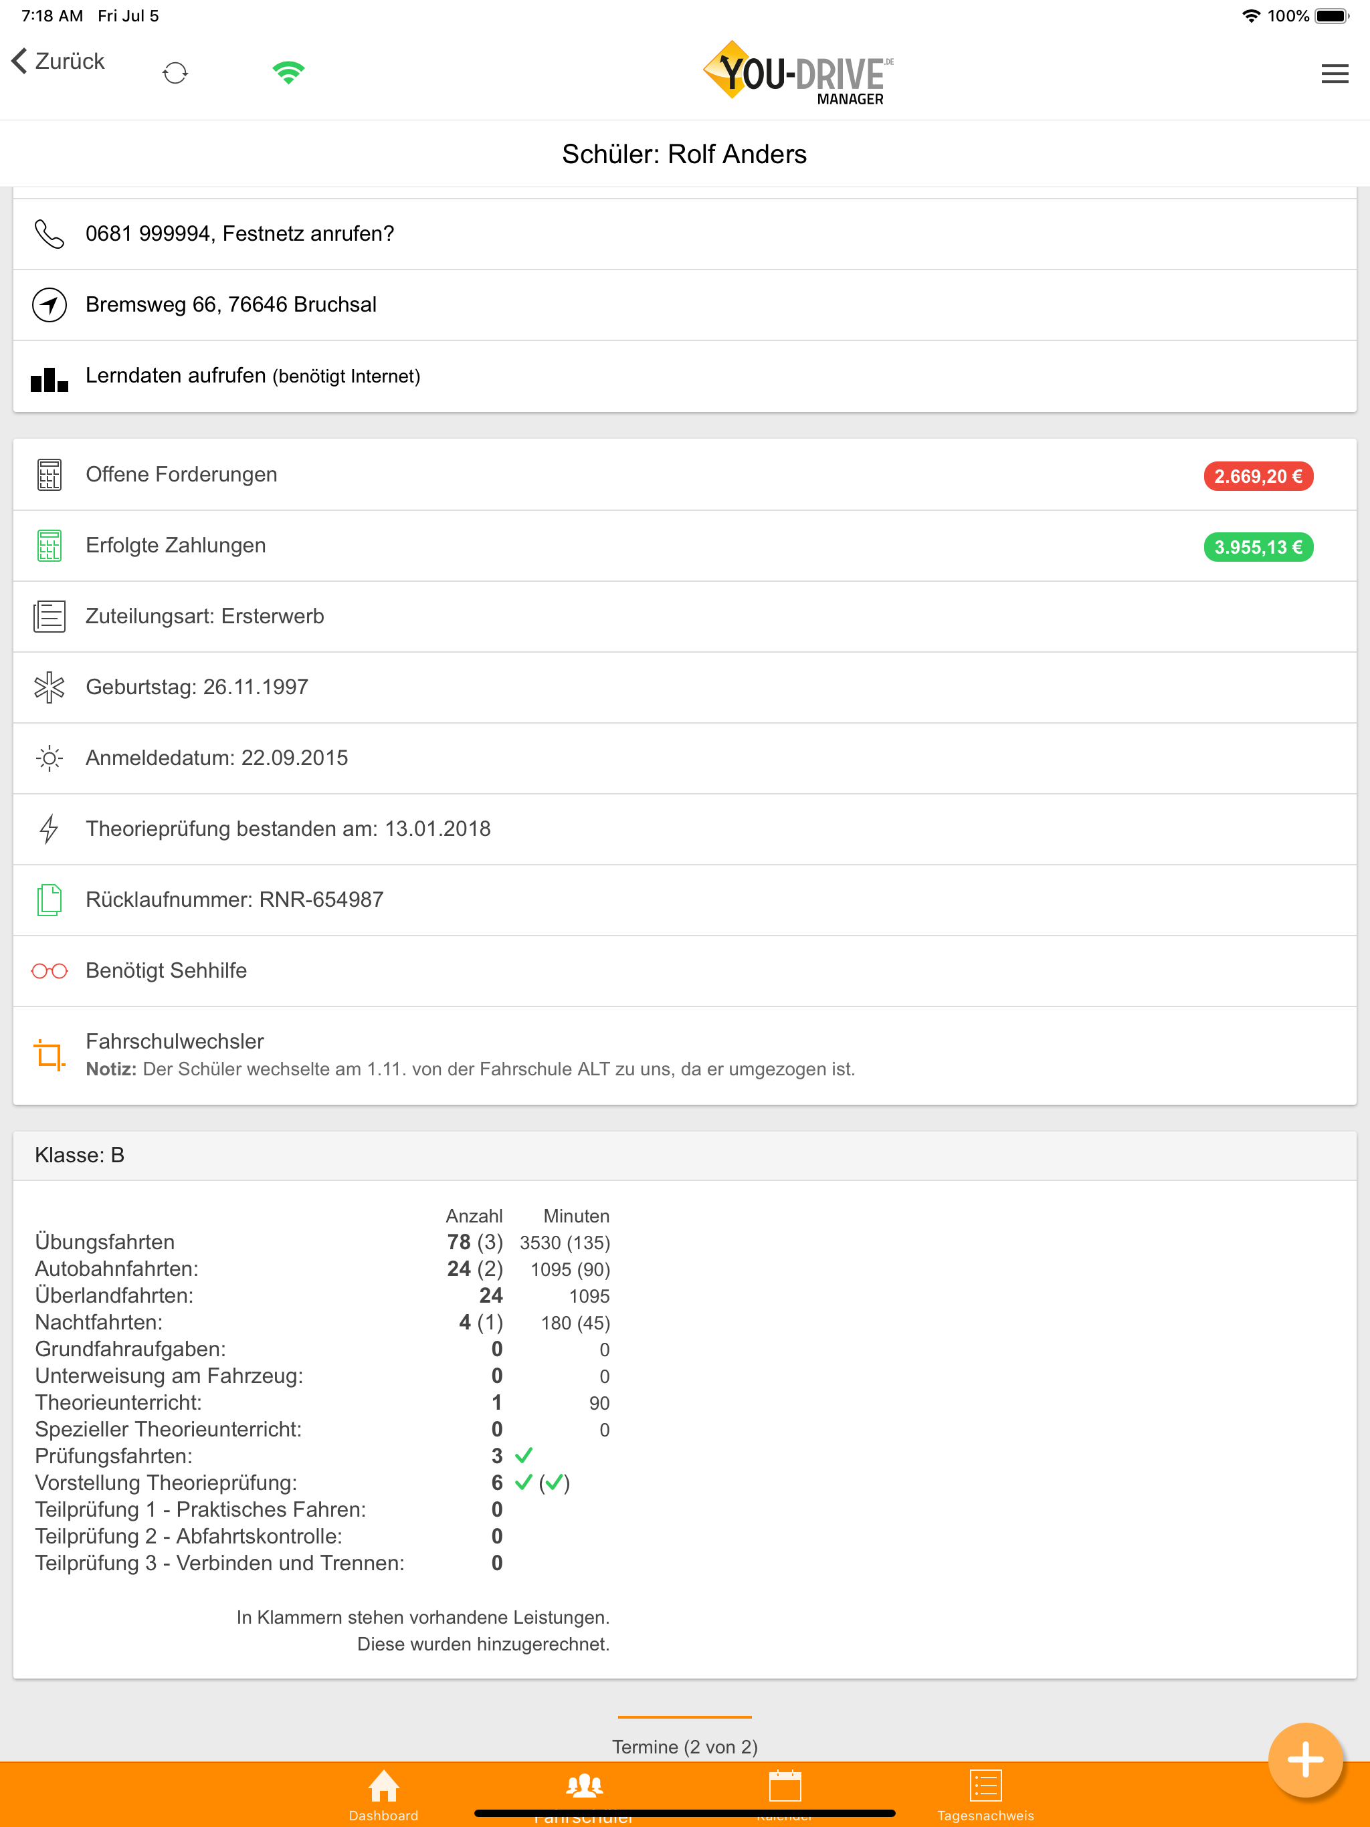This screenshot has height=1827, width=1370.
Task: Tap Anzahl column header
Action: (474, 1216)
